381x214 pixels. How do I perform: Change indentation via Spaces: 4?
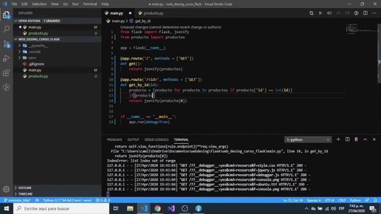coord(314,200)
